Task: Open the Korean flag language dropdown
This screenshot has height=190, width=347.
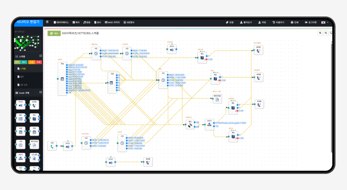Action: point(324,23)
